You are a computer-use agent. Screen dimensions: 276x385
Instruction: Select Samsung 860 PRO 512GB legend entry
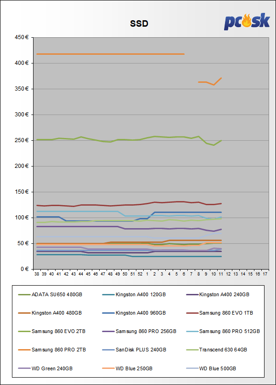point(223,331)
